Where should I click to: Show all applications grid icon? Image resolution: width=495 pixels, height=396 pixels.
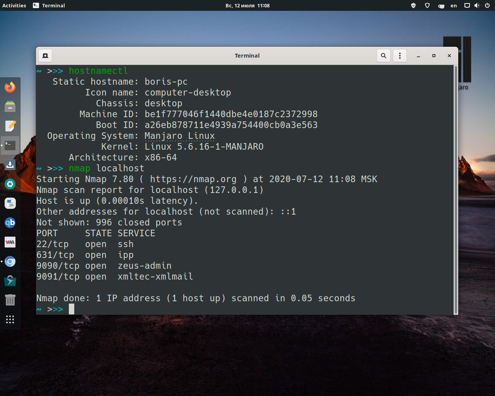pyautogui.click(x=10, y=319)
